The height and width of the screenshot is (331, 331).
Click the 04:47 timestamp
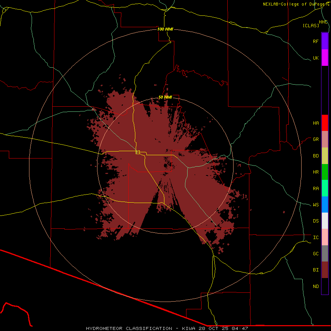pyautogui.click(x=240, y=328)
